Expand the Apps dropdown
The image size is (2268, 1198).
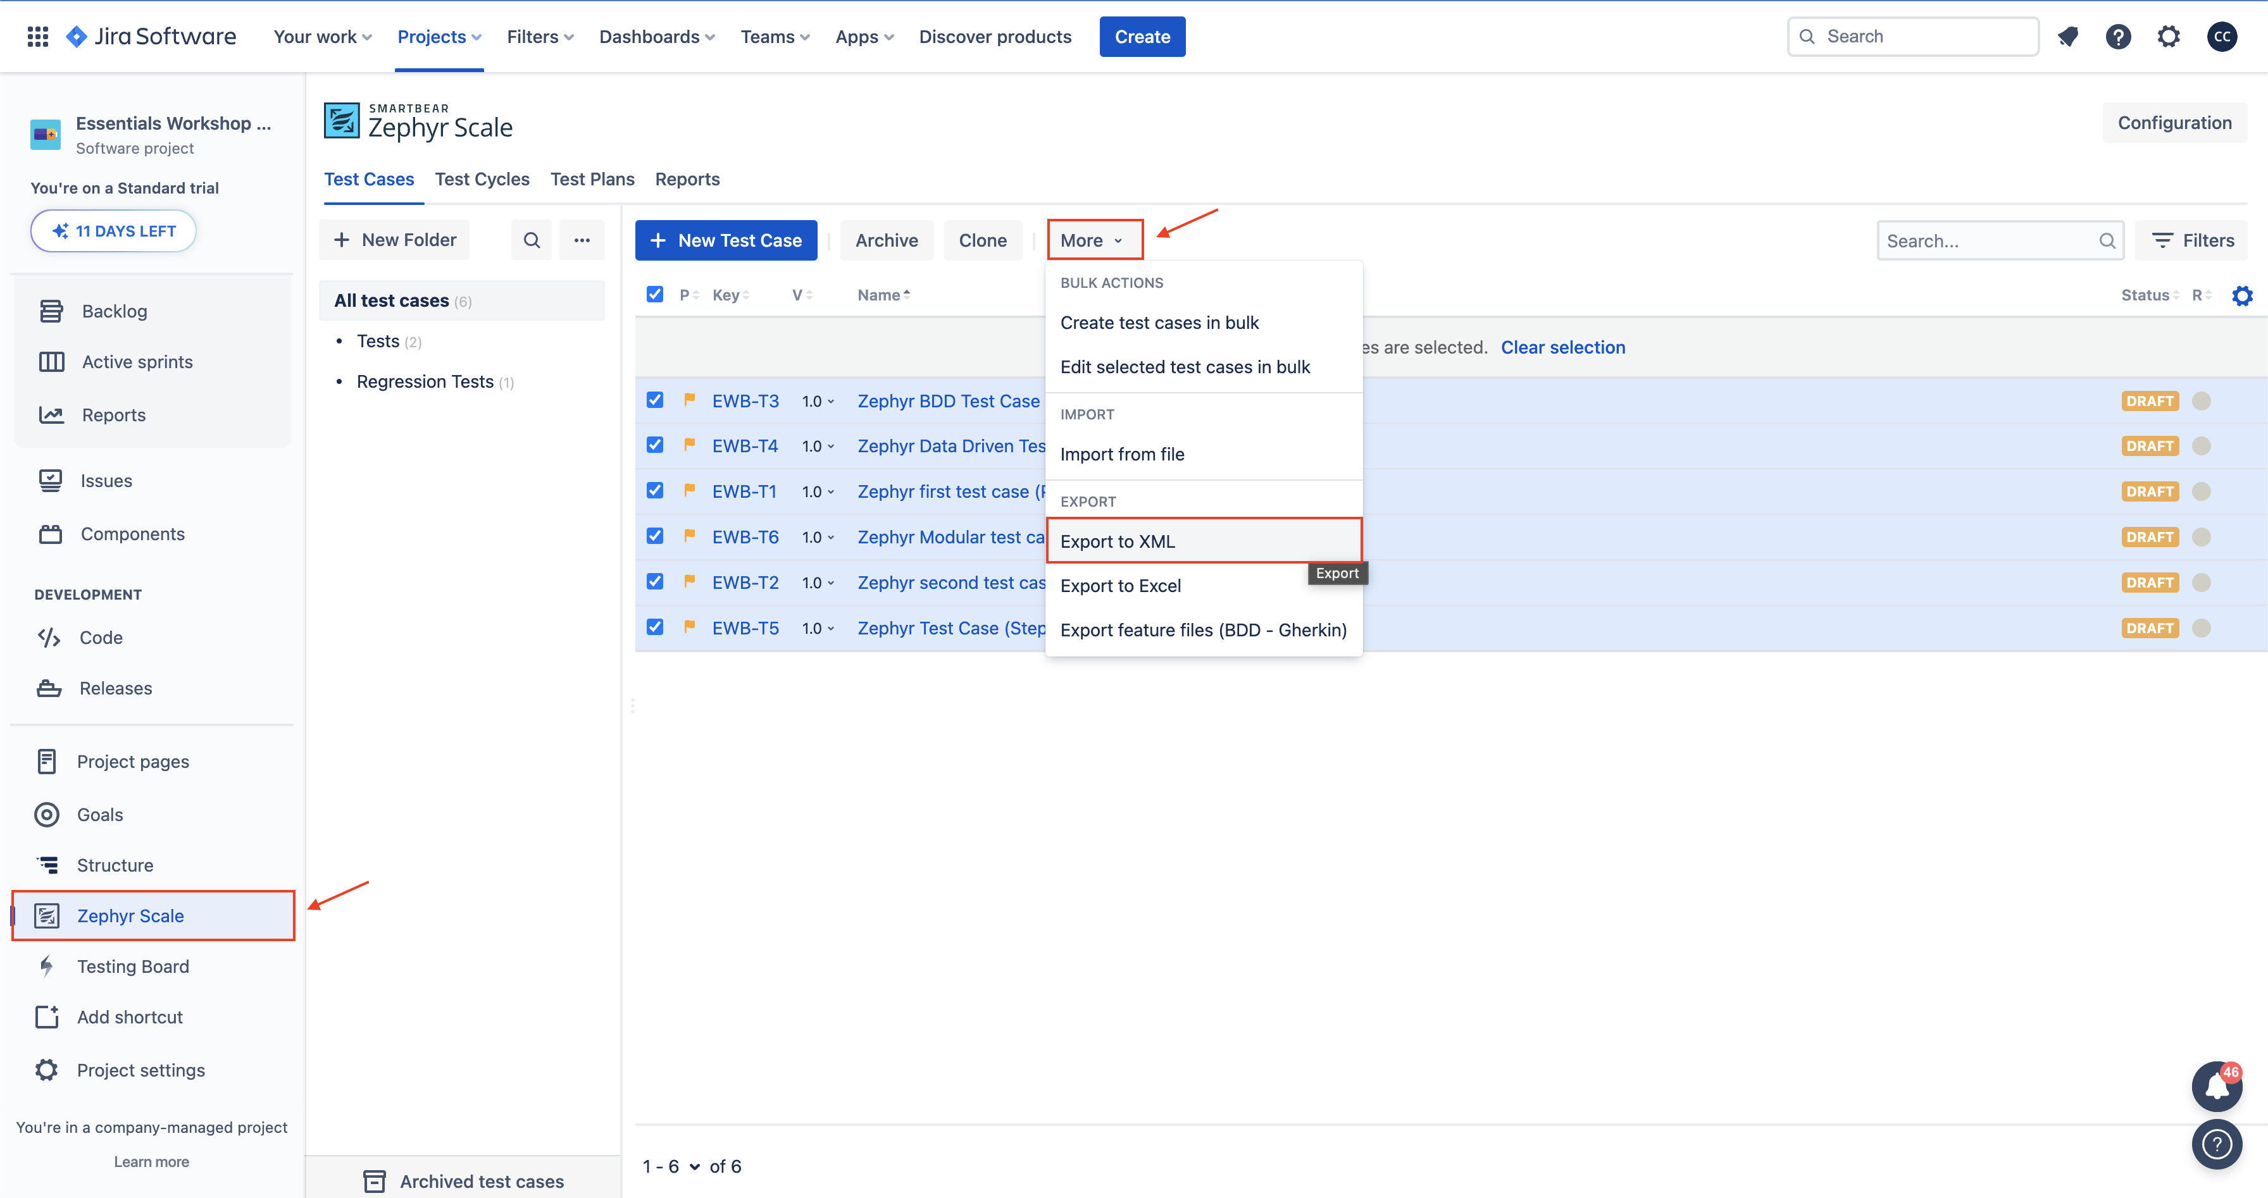(x=864, y=36)
